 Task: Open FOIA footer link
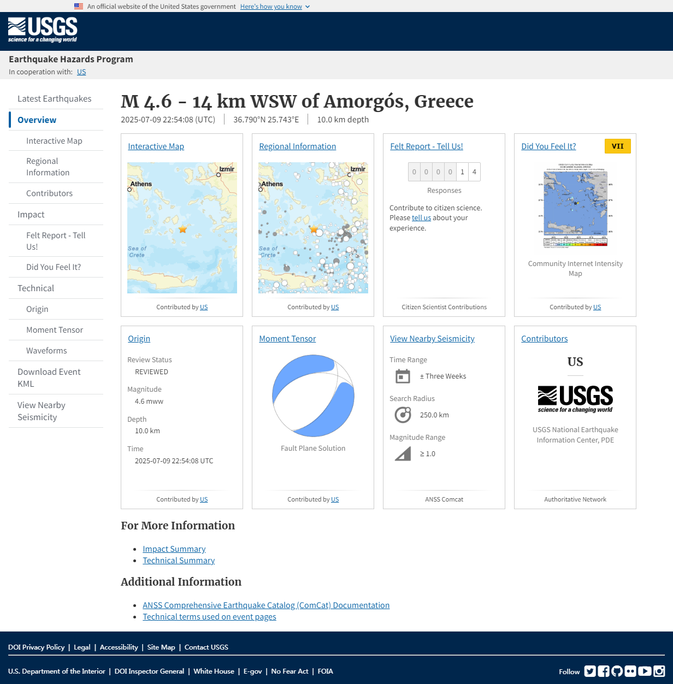point(326,671)
